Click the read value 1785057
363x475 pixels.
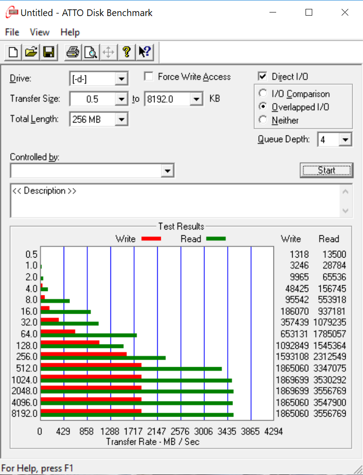[330, 334]
